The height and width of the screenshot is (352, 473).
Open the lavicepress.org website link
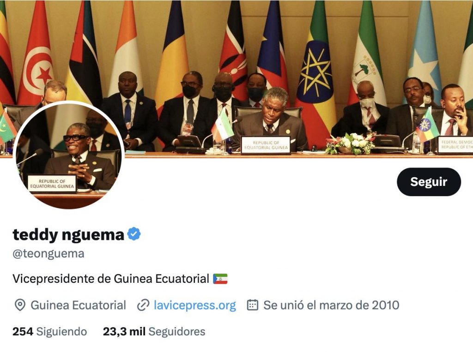click(x=195, y=305)
